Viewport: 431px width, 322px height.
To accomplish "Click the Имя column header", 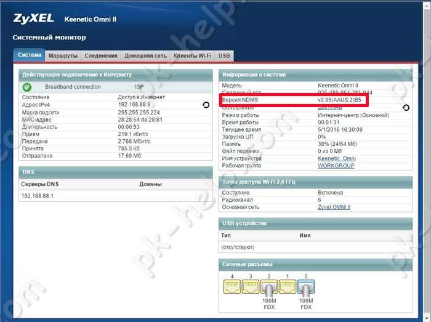I will 305,235.
